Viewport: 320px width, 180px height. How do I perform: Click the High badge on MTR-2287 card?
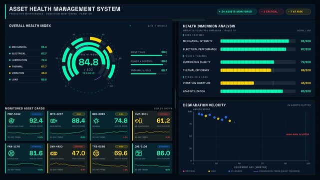[x=79, y=114]
